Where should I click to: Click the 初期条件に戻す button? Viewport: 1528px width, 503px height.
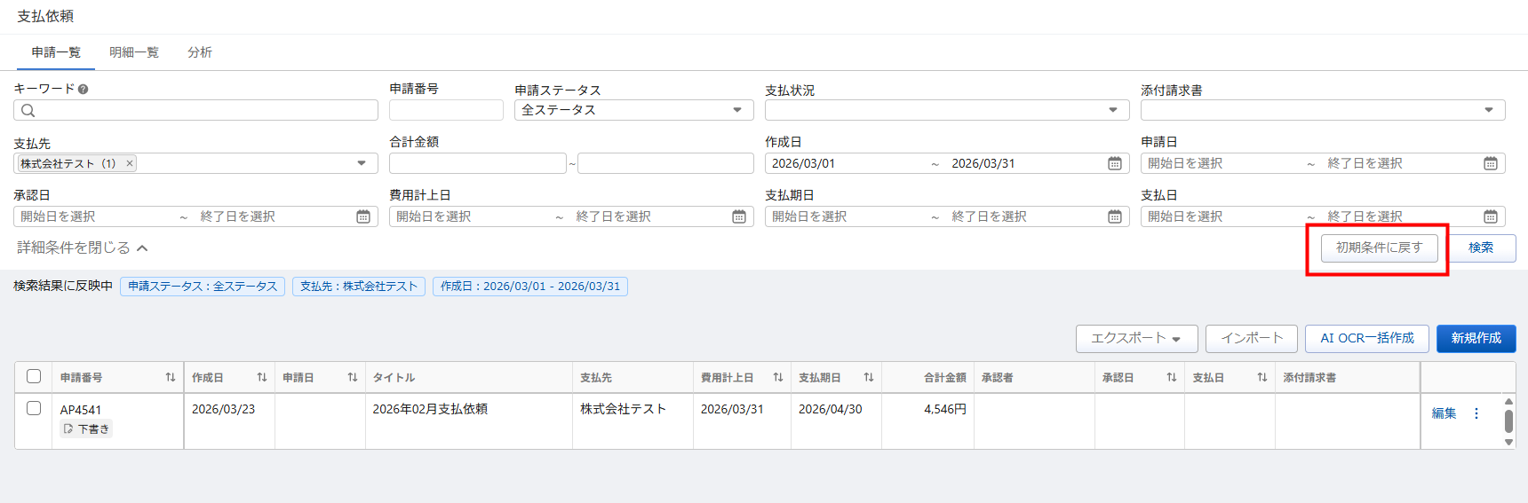point(1379,248)
